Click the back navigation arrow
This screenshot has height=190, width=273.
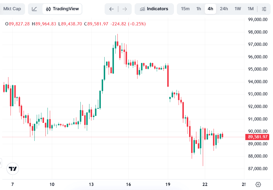[x=111, y=9]
